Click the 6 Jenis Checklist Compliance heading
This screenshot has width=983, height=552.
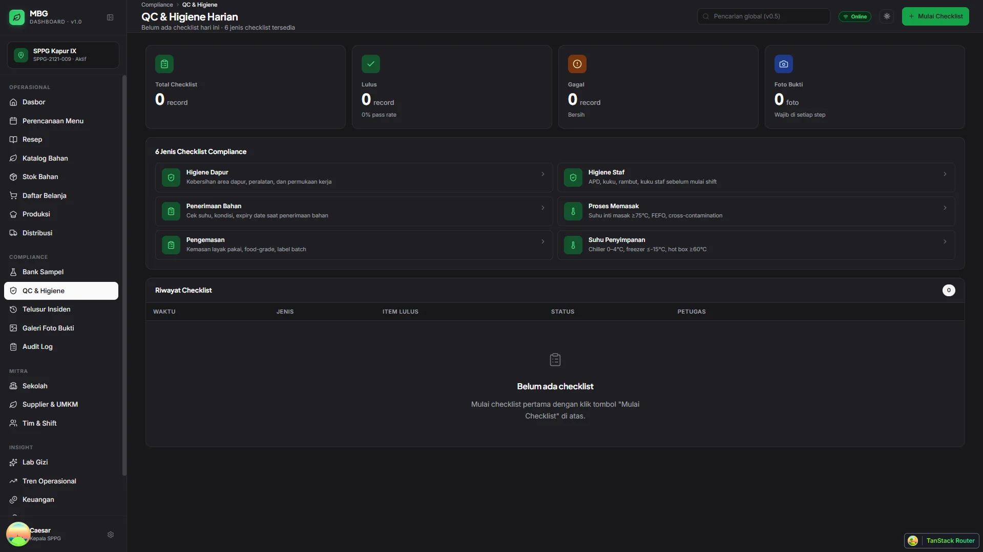point(201,152)
